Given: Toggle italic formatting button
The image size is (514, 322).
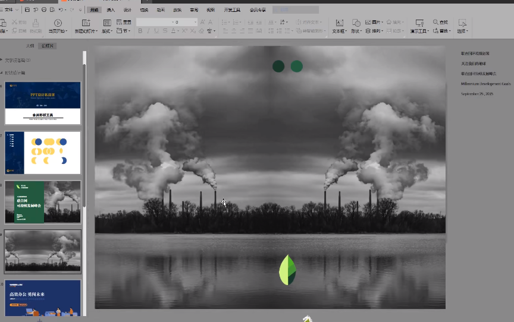Looking at the screenshot, I should pos(148,31).
